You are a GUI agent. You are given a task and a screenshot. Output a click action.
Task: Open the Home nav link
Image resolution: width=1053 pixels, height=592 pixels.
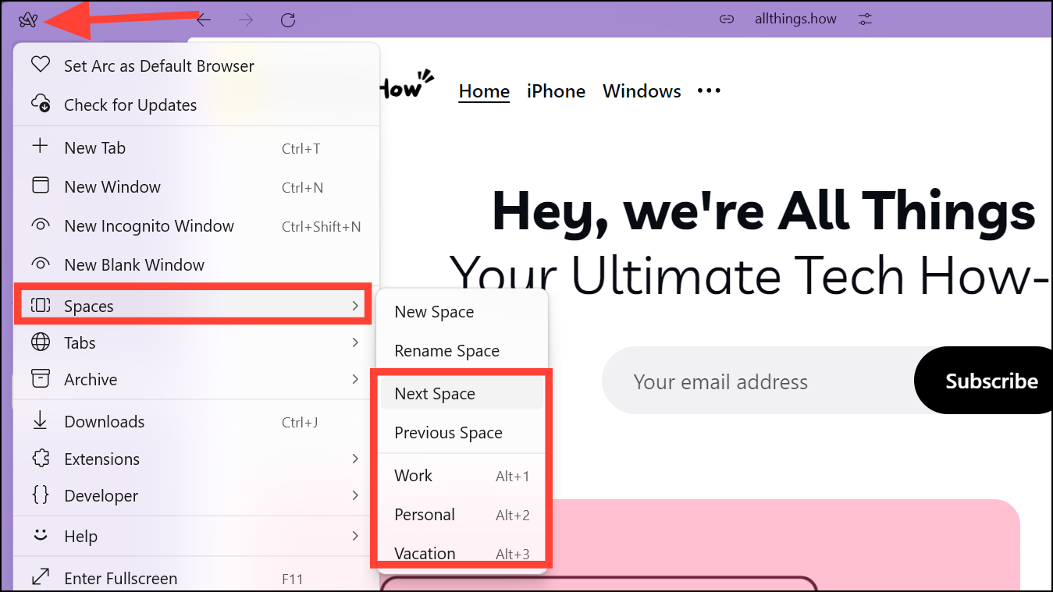[x=484, y=91]
